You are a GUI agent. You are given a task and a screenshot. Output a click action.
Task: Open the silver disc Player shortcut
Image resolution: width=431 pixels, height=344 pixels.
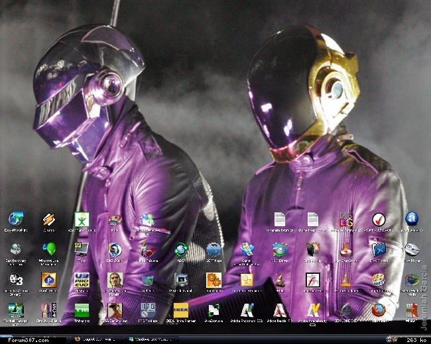tap(412, 249)
